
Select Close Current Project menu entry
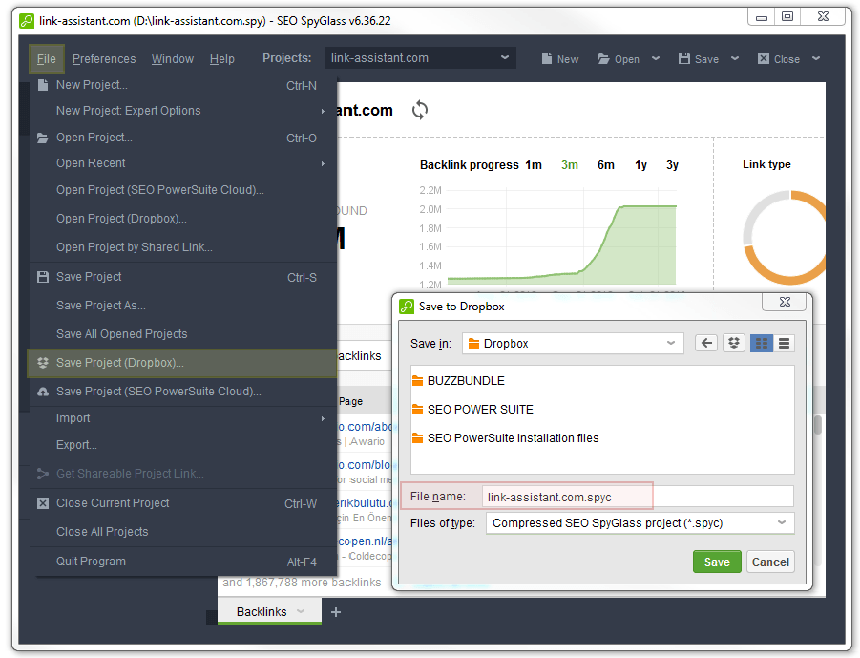click(x=182, y=503)
